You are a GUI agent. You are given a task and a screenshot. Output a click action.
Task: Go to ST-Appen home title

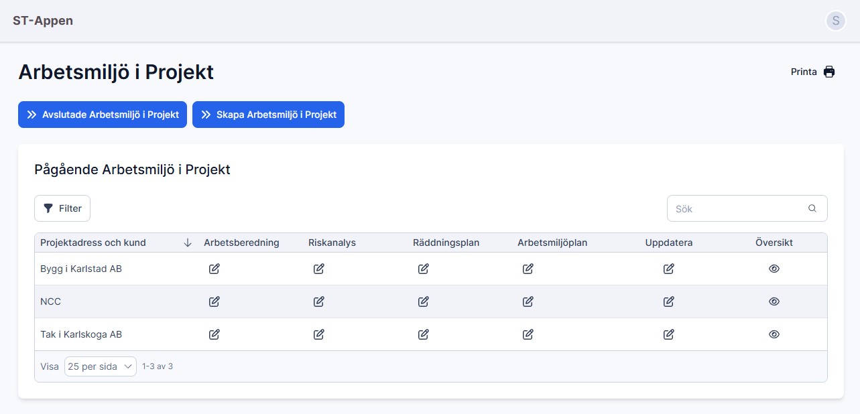[x=43, y=21]
